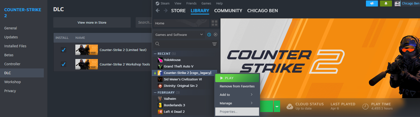This screenshot has width=420, height=117.
Task: Collapse the RECENT games group
Action: click(x=155, y=54)
